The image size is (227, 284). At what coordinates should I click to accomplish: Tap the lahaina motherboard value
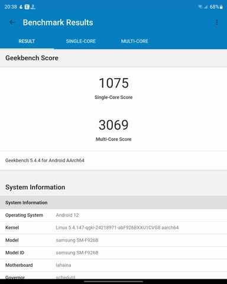coord(63,265)
